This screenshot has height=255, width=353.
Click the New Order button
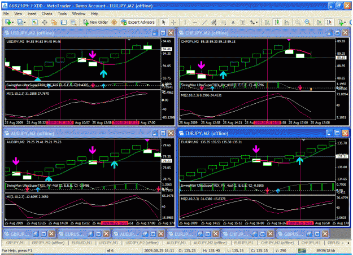(95, 22)
